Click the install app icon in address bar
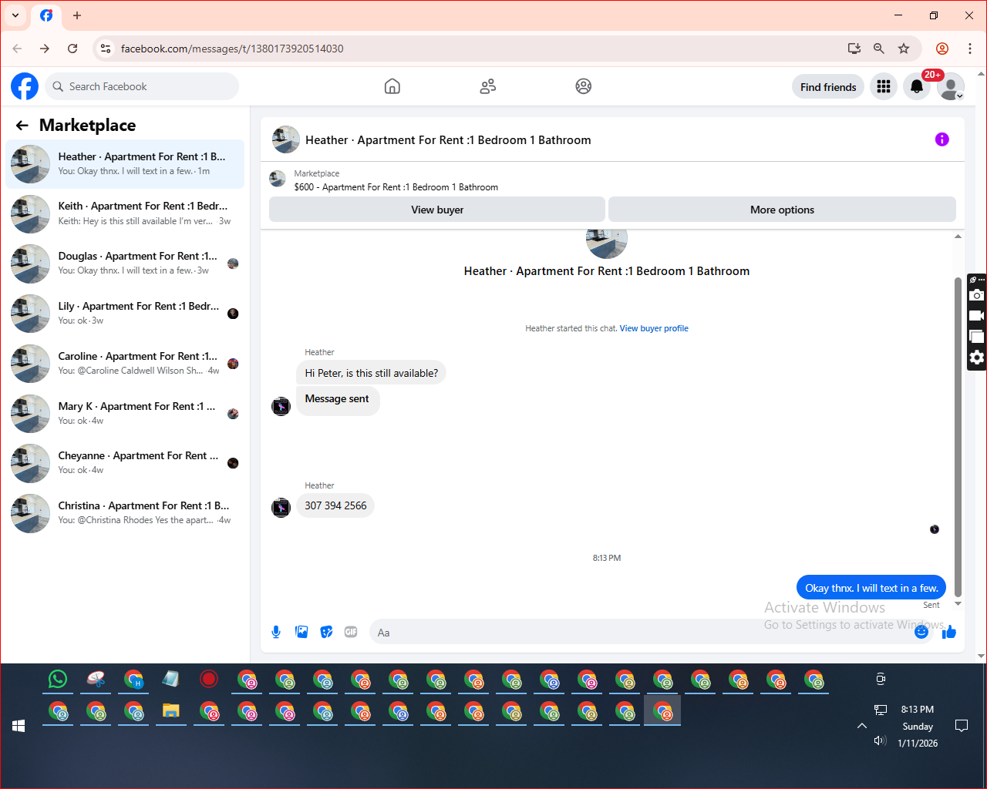This screenshot has height=789, width=987. coord(854,49)
